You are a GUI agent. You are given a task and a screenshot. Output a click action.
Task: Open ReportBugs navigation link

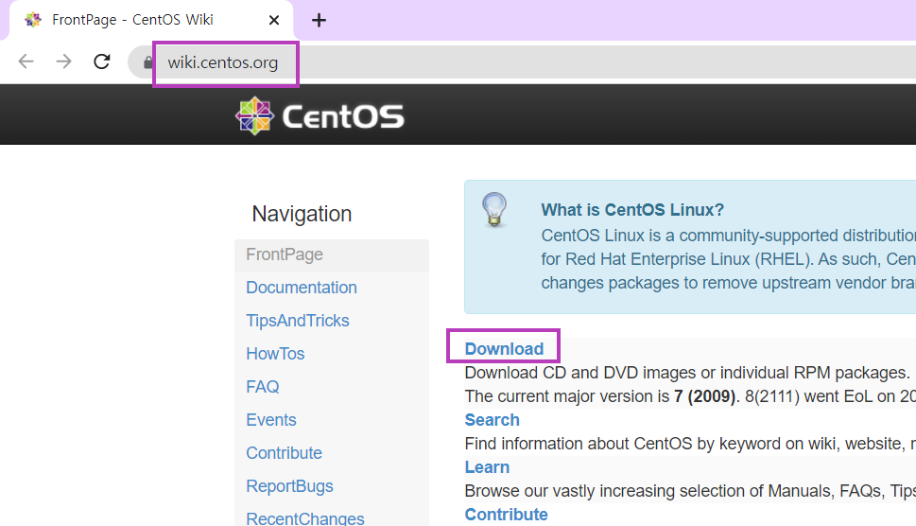pyautogui.click(x=290, y=486)
